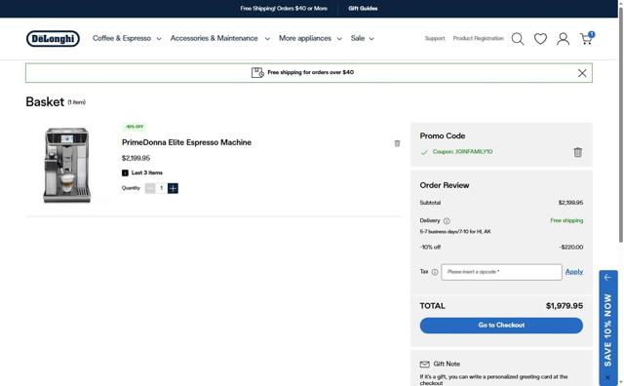
Task: Click the Order Review heading
Action: coord(445,185)
